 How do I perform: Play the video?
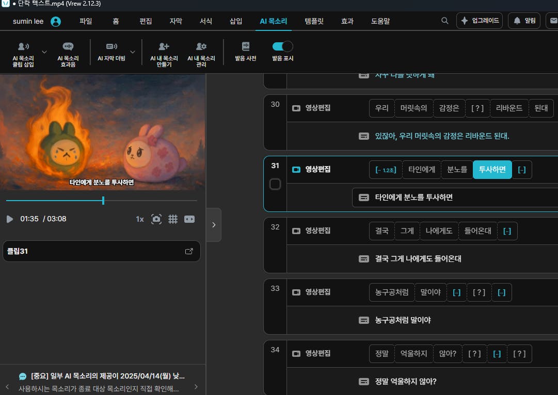(x=10, y=219)
